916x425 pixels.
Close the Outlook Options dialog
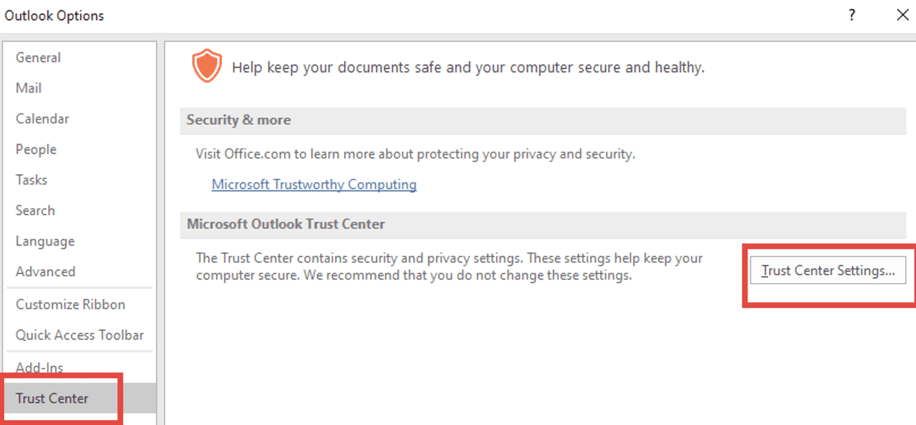click(902, 14)
